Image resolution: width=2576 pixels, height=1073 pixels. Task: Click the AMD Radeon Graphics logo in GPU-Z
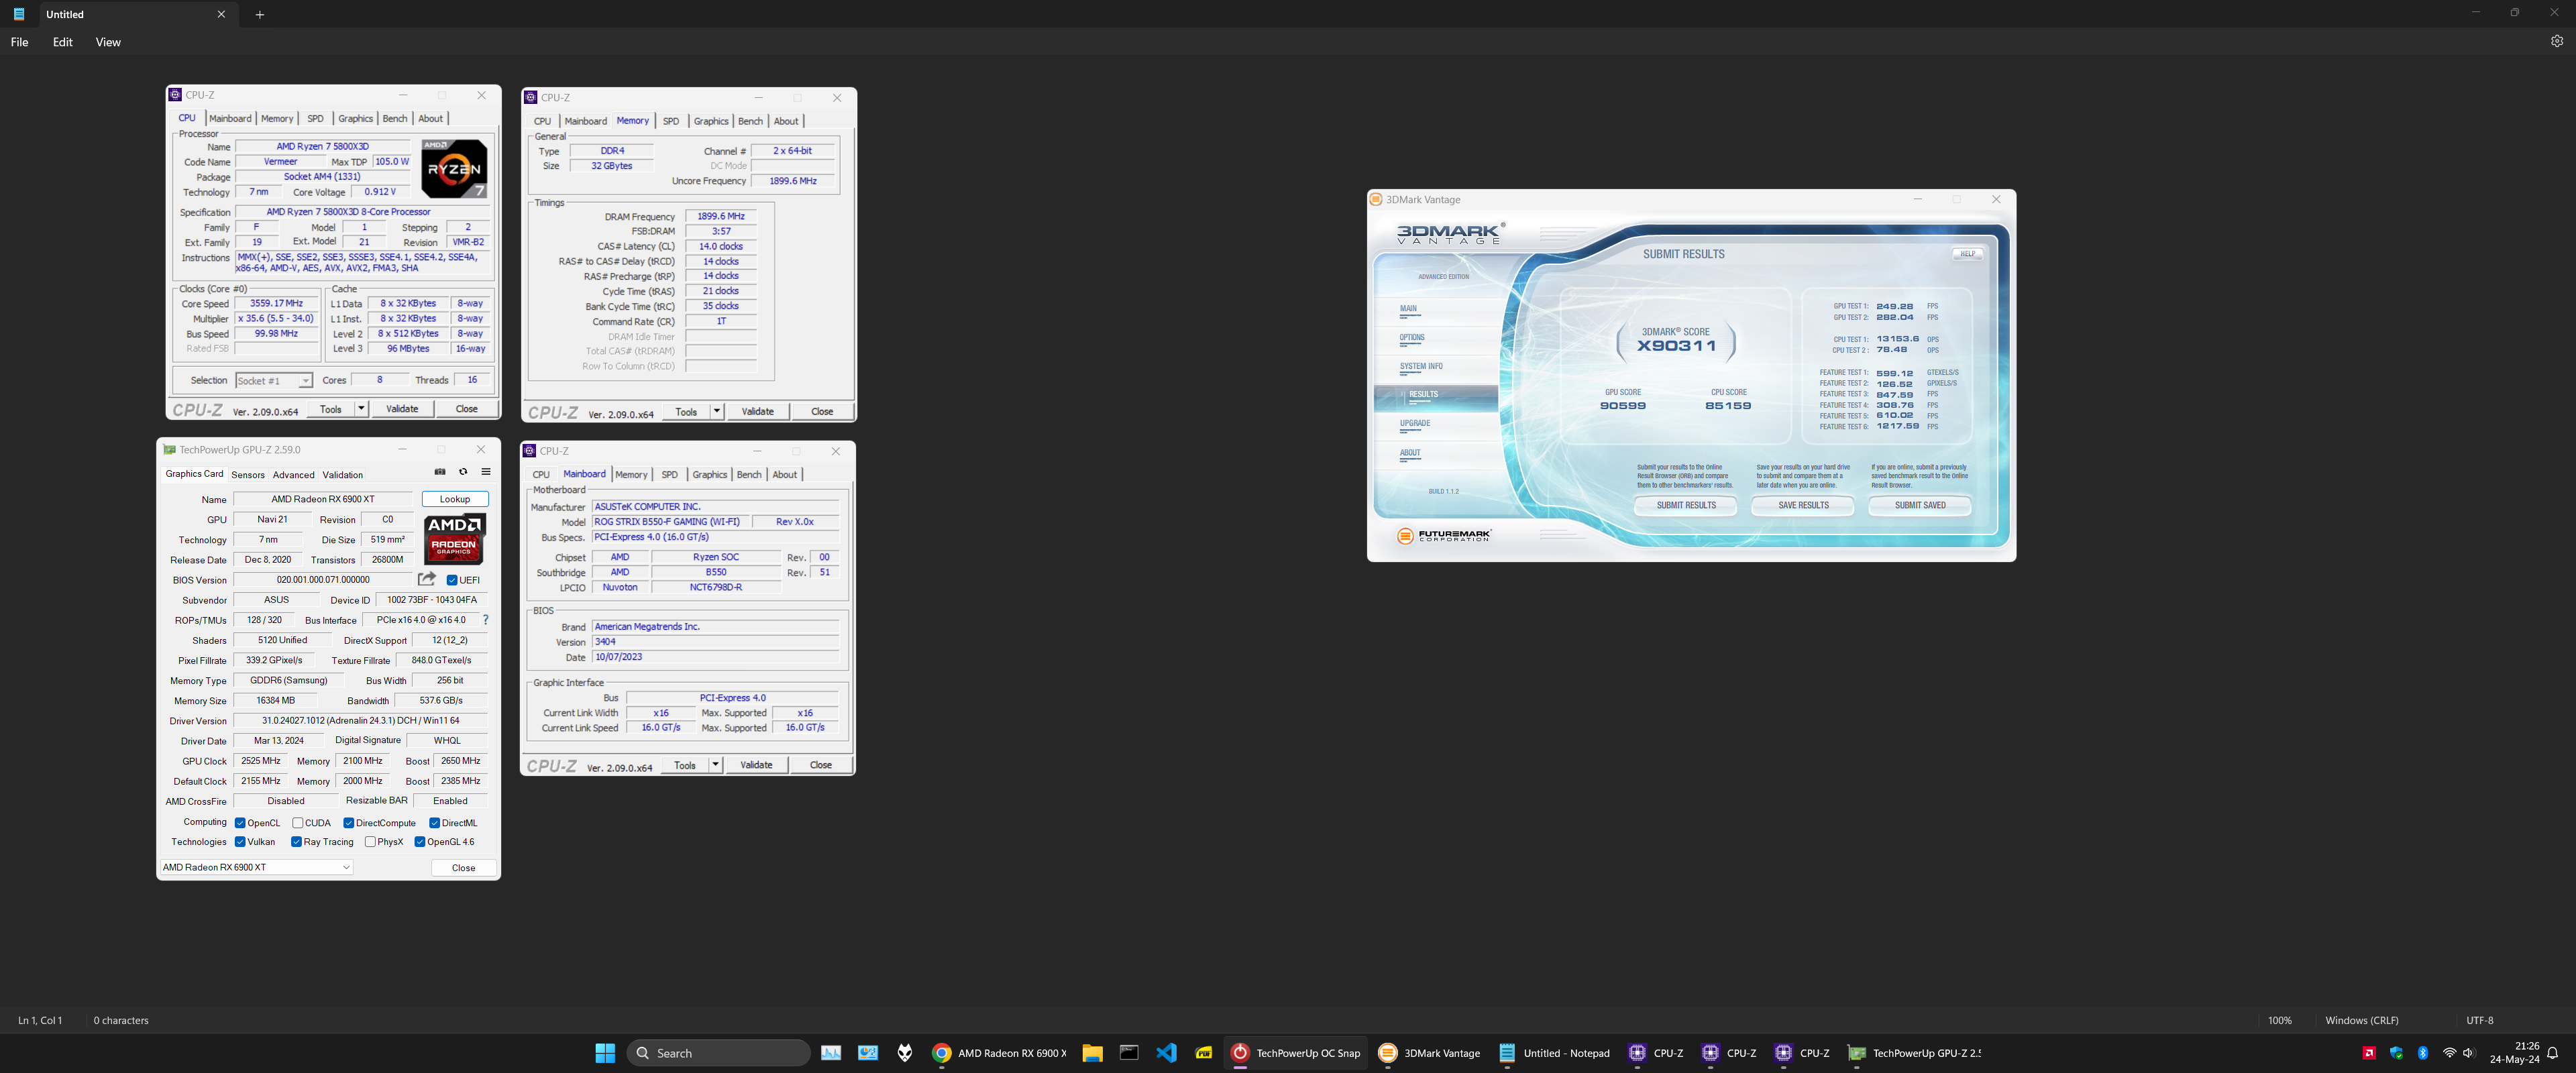(454, 540)
